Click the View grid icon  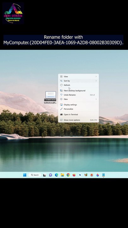[61, 77]
